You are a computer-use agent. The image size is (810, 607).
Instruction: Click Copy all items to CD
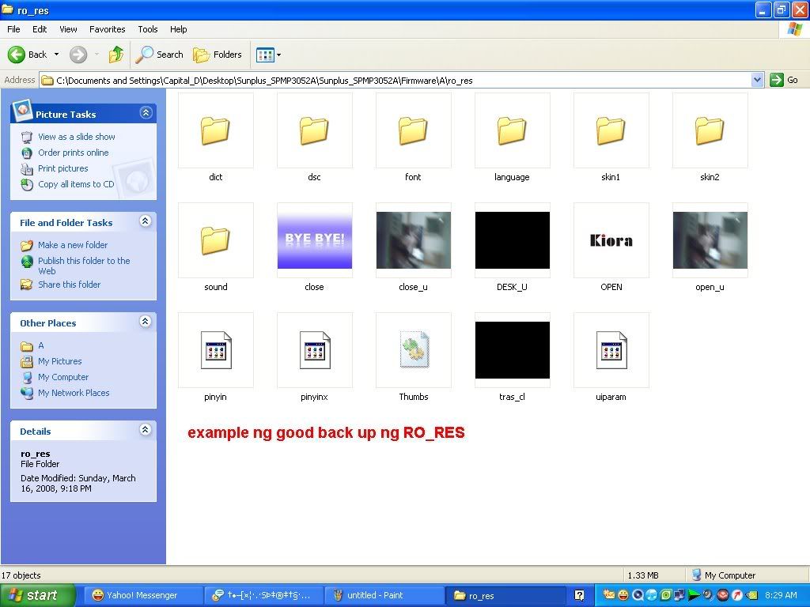coord(76,184)
